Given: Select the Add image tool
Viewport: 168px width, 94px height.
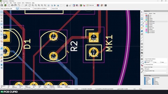Looking at the screenshot, I should click(142, 53).
